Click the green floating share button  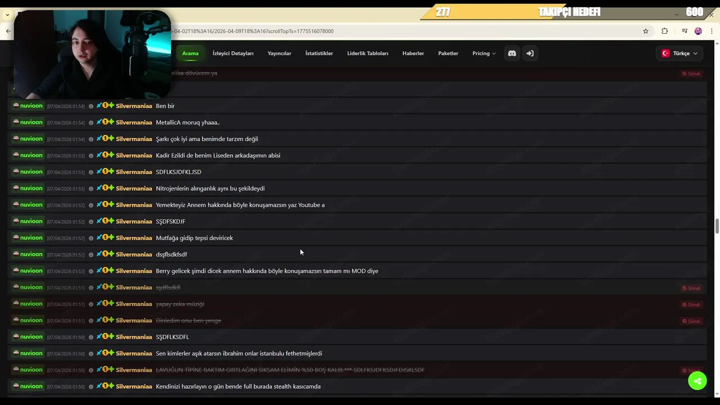pos(697,381)
